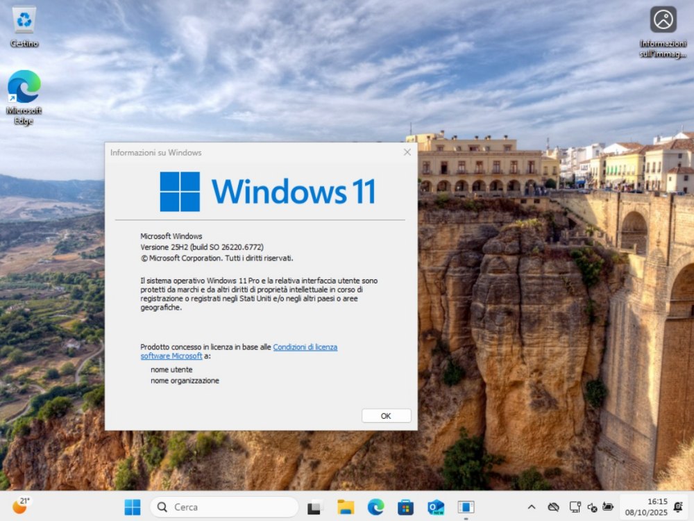Launch Outlook from the taskbar
694x521 pixels.
(x=434, y=506)
